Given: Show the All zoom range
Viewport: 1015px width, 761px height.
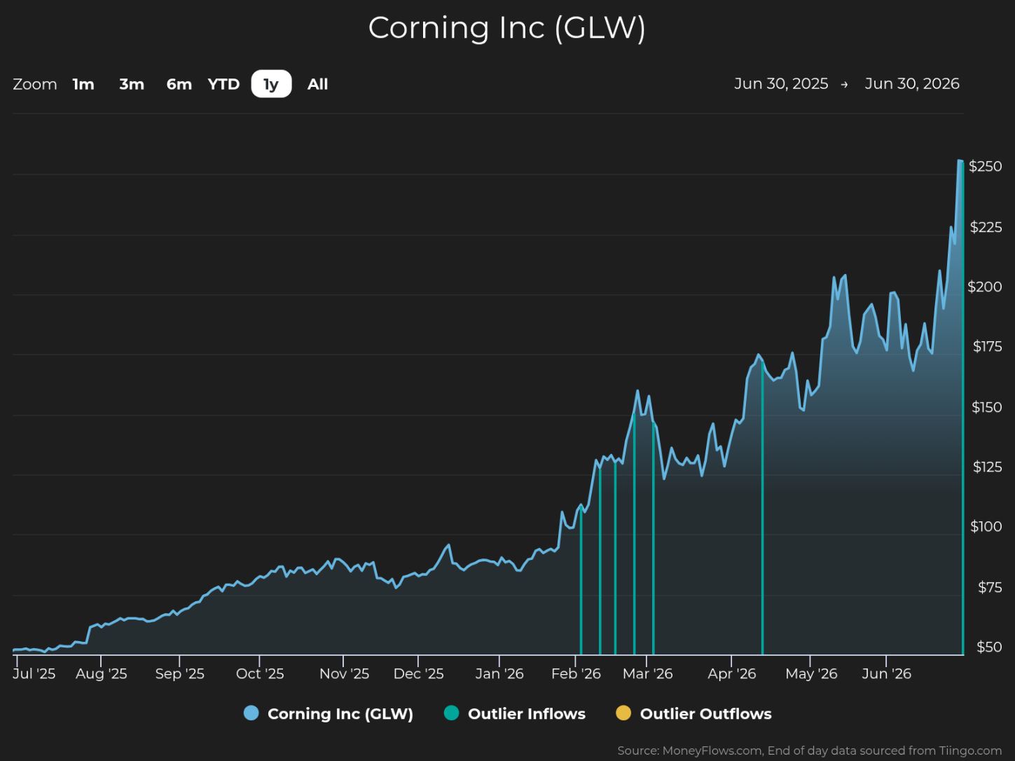Looking at the screenshot, I should (x=317, y=84).
